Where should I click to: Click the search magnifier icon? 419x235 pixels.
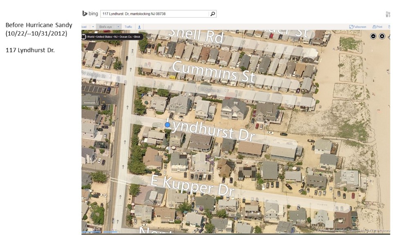212,14
